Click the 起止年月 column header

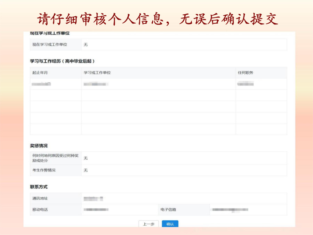coord(40,73)
